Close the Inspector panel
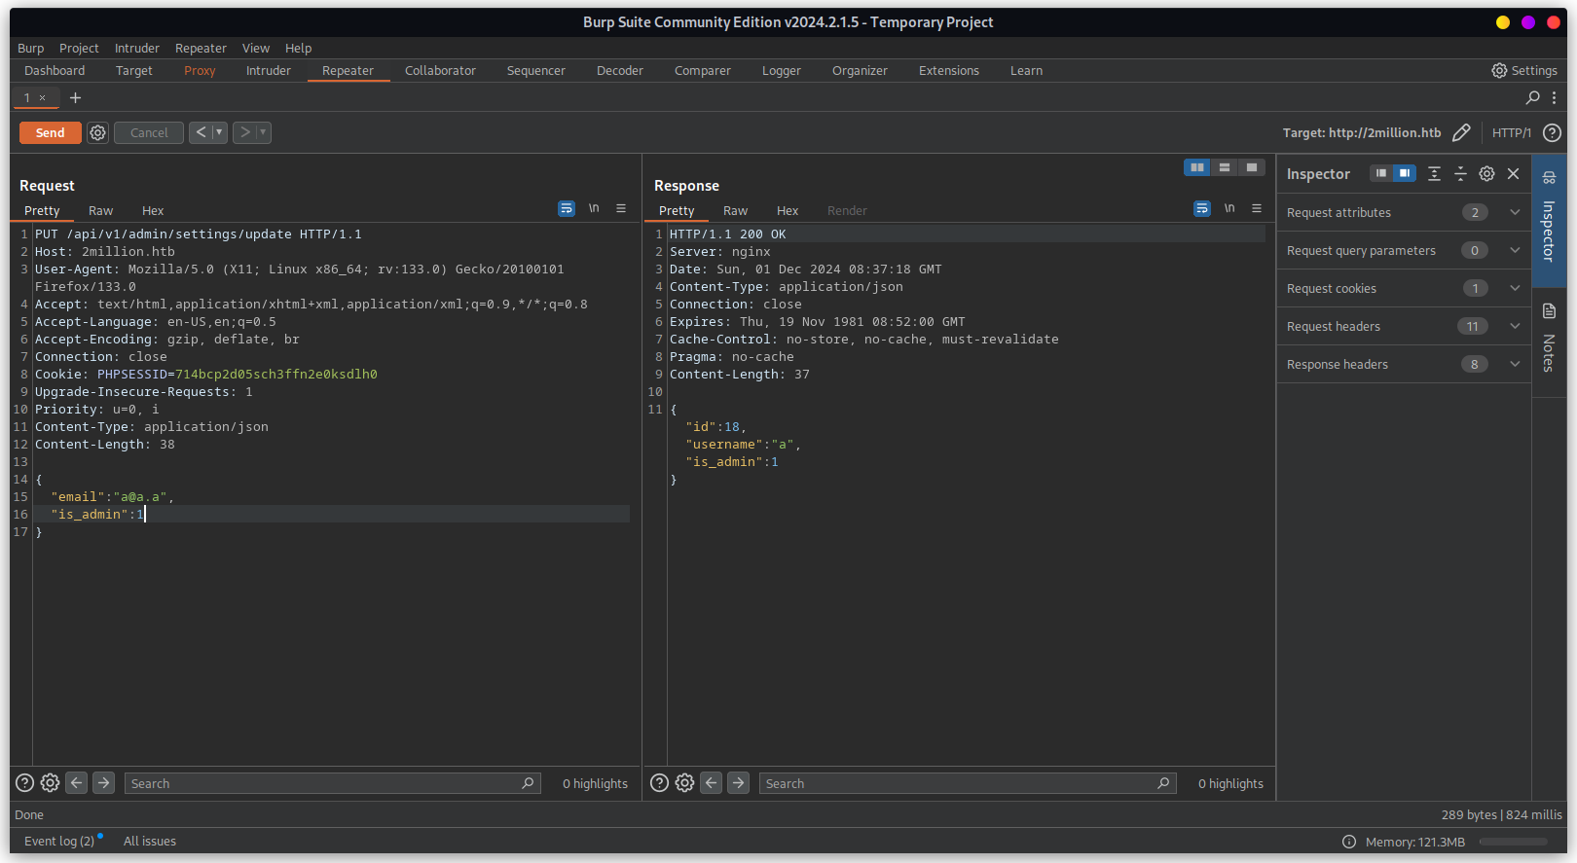 pos(1513,173)
